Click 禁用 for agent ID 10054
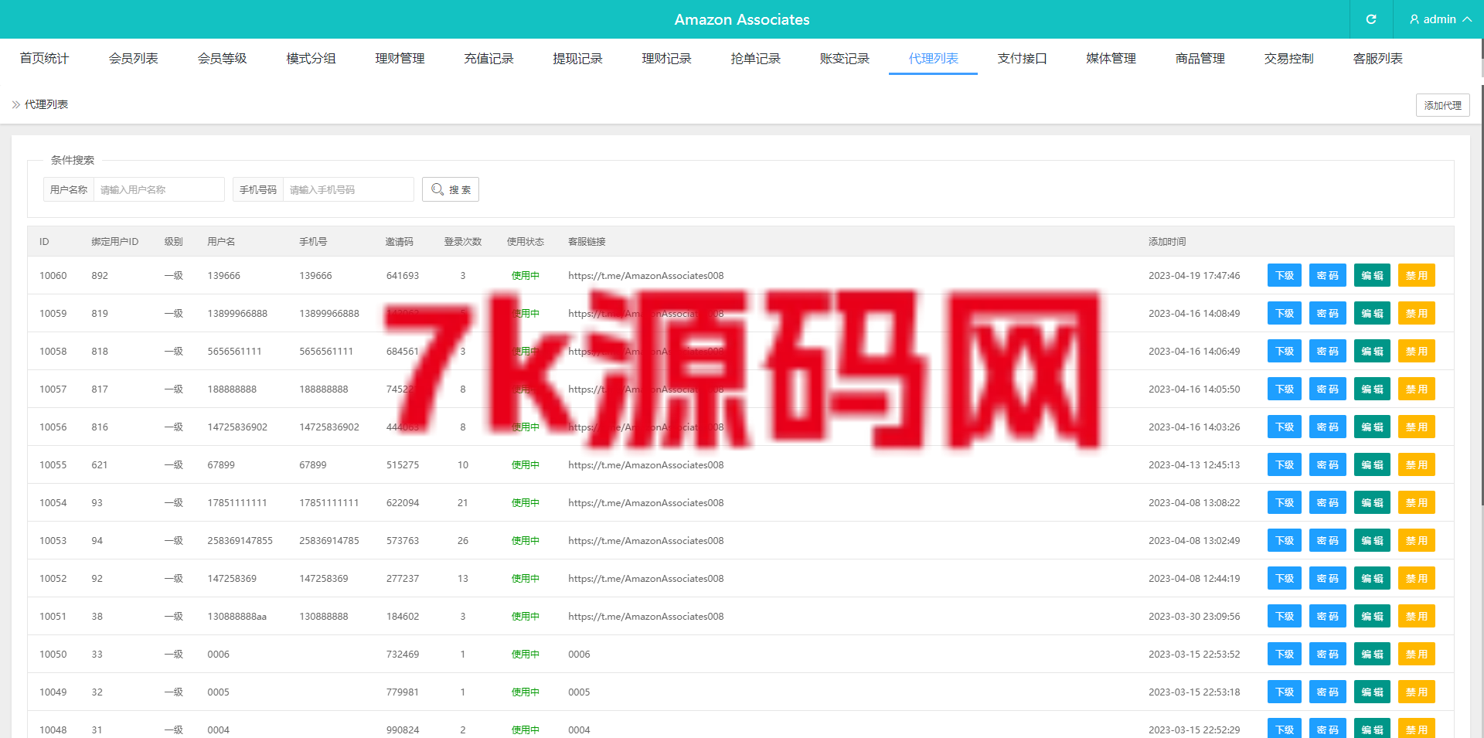Screen dimensions: 1484x738 (x=1417, y=502)
